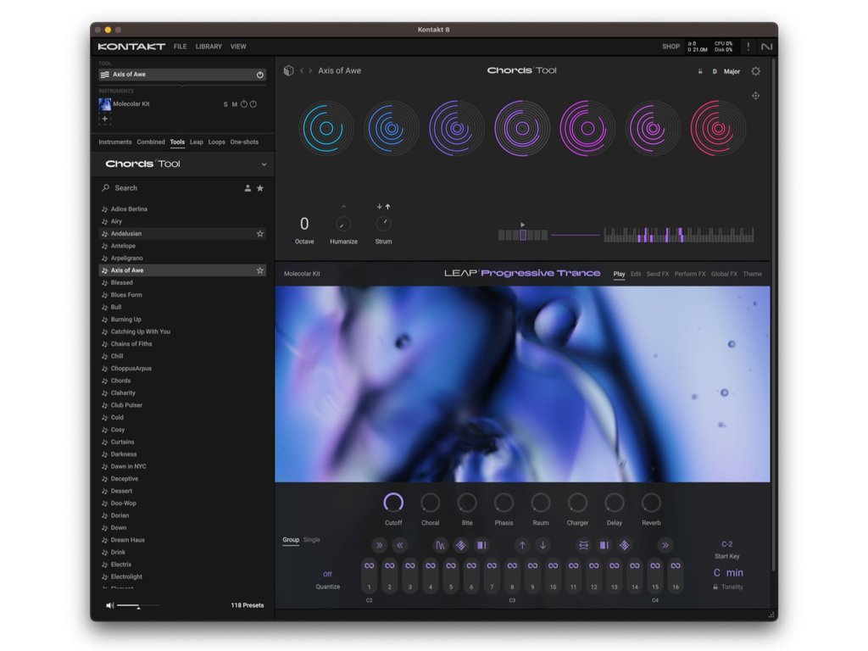
Task: Trigger the red chord circle
Action: pyautogui.click(x=718, y=129)
